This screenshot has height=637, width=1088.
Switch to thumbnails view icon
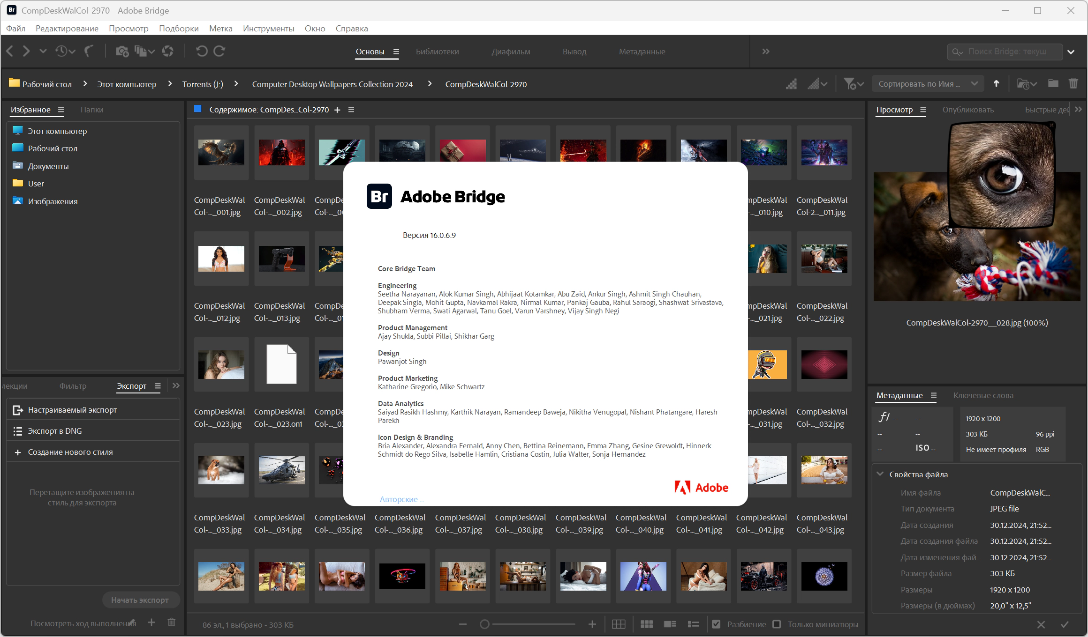(x=647, y=624)
